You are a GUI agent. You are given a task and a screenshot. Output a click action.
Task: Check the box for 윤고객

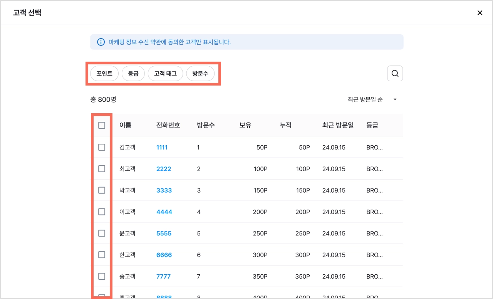click(x=102, y=233)
